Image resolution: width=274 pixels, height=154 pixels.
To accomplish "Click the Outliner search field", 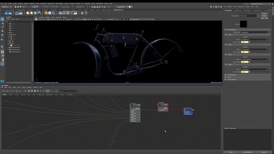I will pos(19,22).
